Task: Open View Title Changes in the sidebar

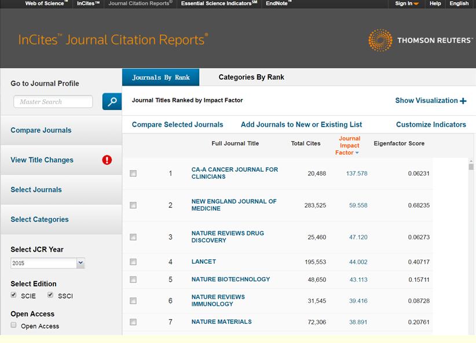Action: click(x=42, y=160)
